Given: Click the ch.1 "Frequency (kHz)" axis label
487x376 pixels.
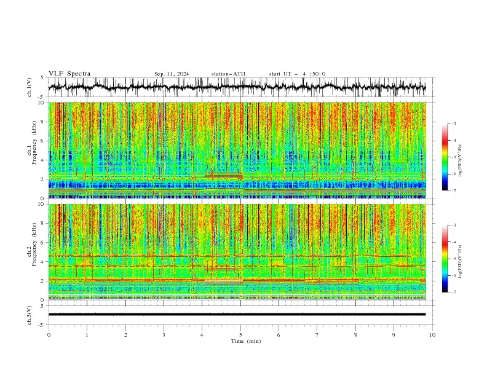Looking at the screenshot, I should click(x=35, y=143).
